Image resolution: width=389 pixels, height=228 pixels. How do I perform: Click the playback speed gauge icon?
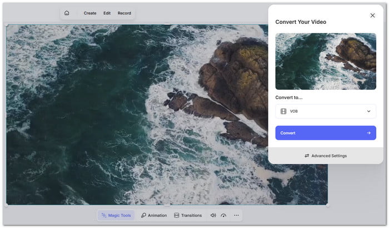pyautogui.click(x=223, y=215)
